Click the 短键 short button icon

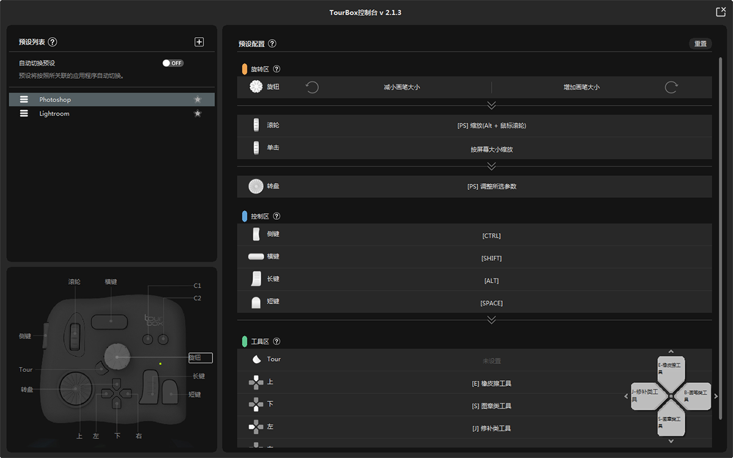(x=256, y=302)
